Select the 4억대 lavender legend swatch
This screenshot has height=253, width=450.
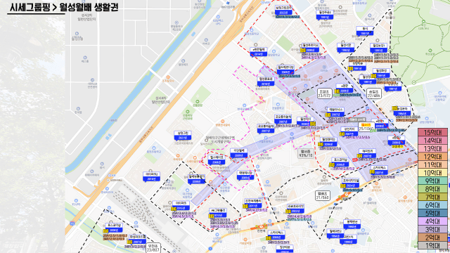point(433,221)
